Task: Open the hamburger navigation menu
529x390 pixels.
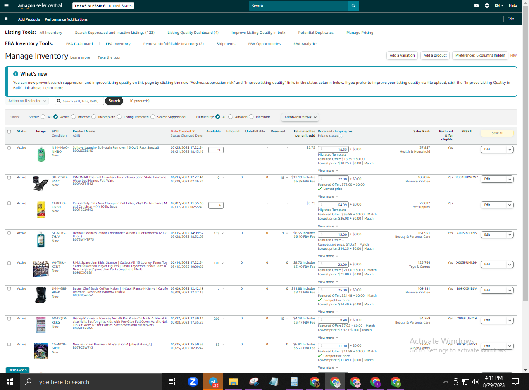Action: [6, 6]
